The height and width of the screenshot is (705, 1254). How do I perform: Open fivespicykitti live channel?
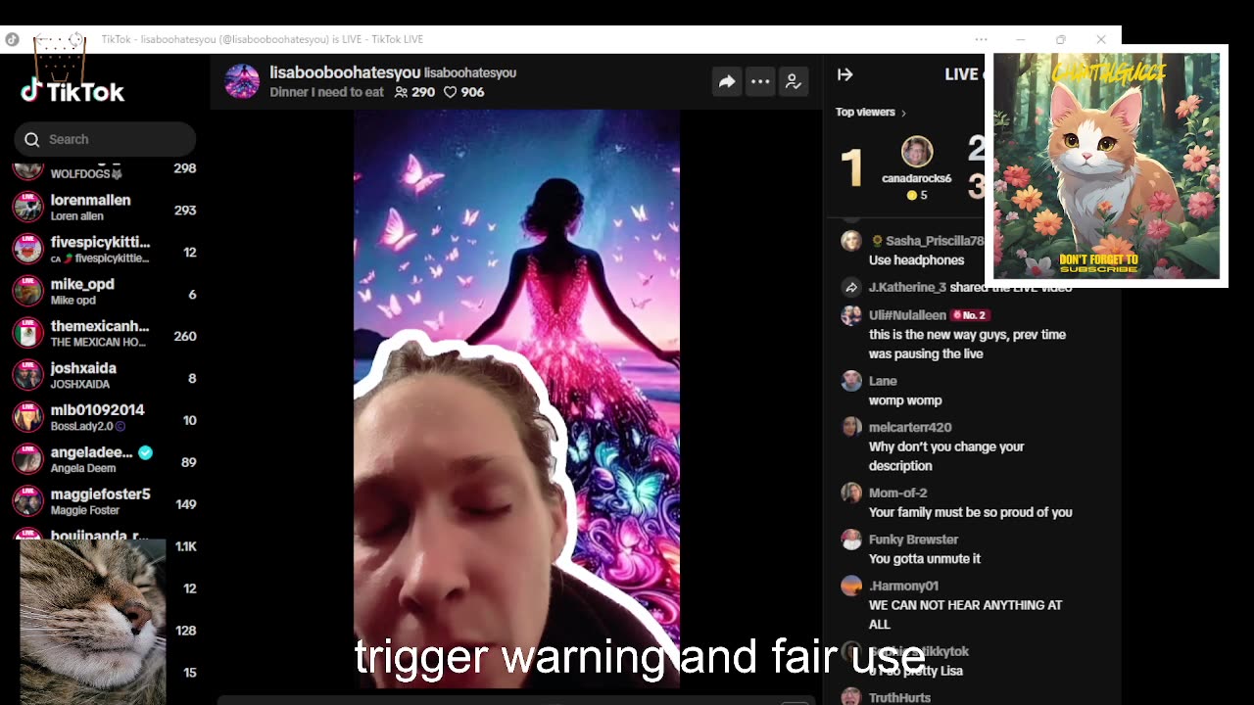click(x=105, y=249)
